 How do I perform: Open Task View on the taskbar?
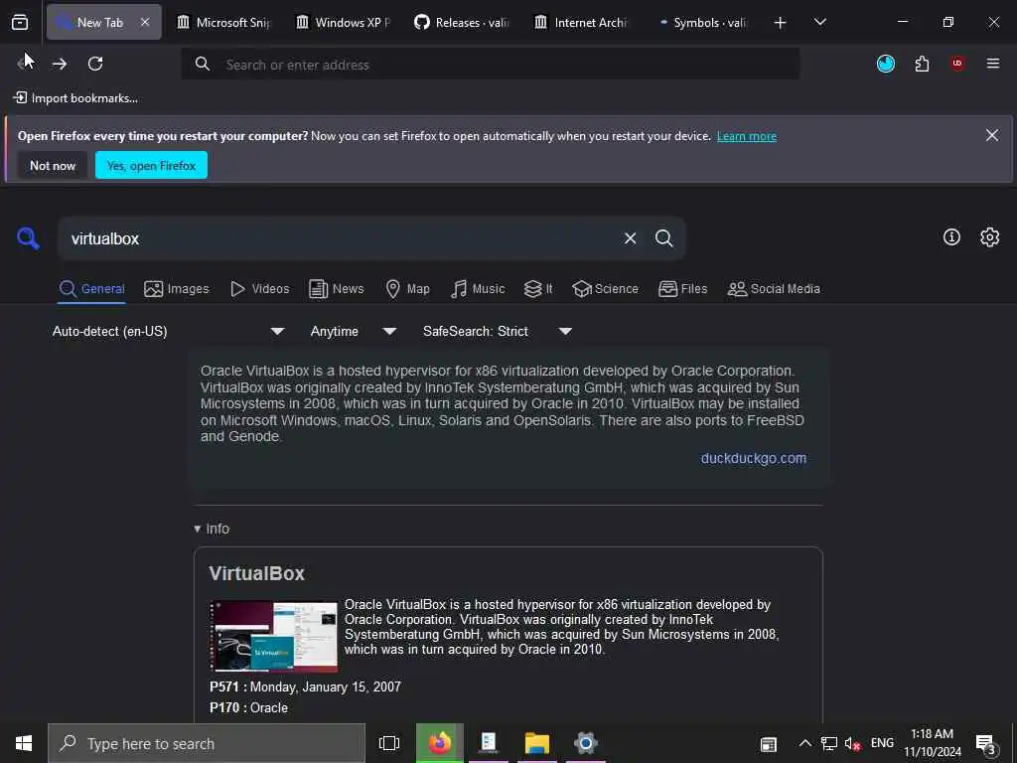click(389, 743)
